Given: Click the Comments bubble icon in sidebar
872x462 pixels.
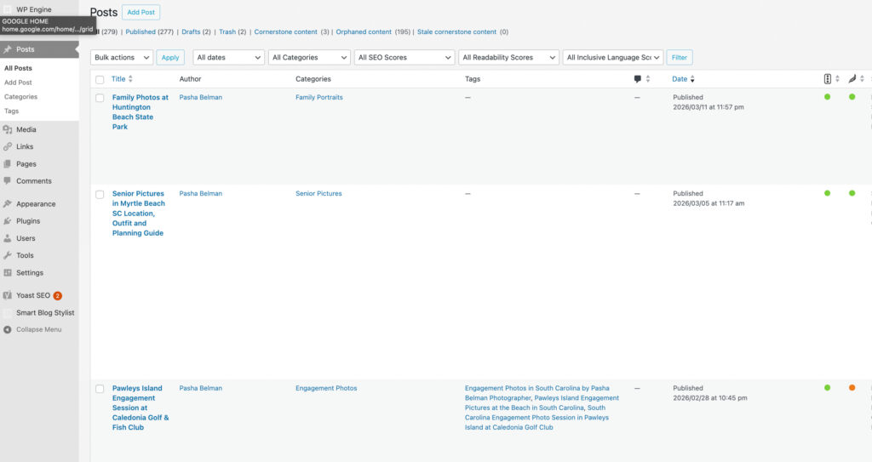Looking at the screenshot, I should pos(7,180).
